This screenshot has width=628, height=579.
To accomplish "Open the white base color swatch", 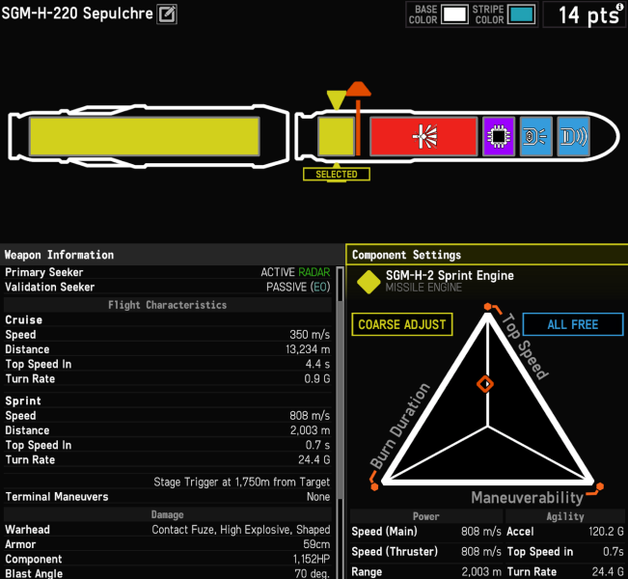I will pyautogui.click(x=454, y=14).
